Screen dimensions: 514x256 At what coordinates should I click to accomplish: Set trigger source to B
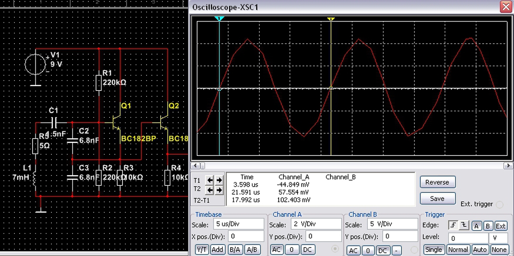click(488, 226)
